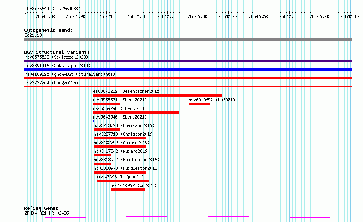The image size is (363, 222).
Task: Click the DGV Structural Variants track title
Action: pos(57,52)
